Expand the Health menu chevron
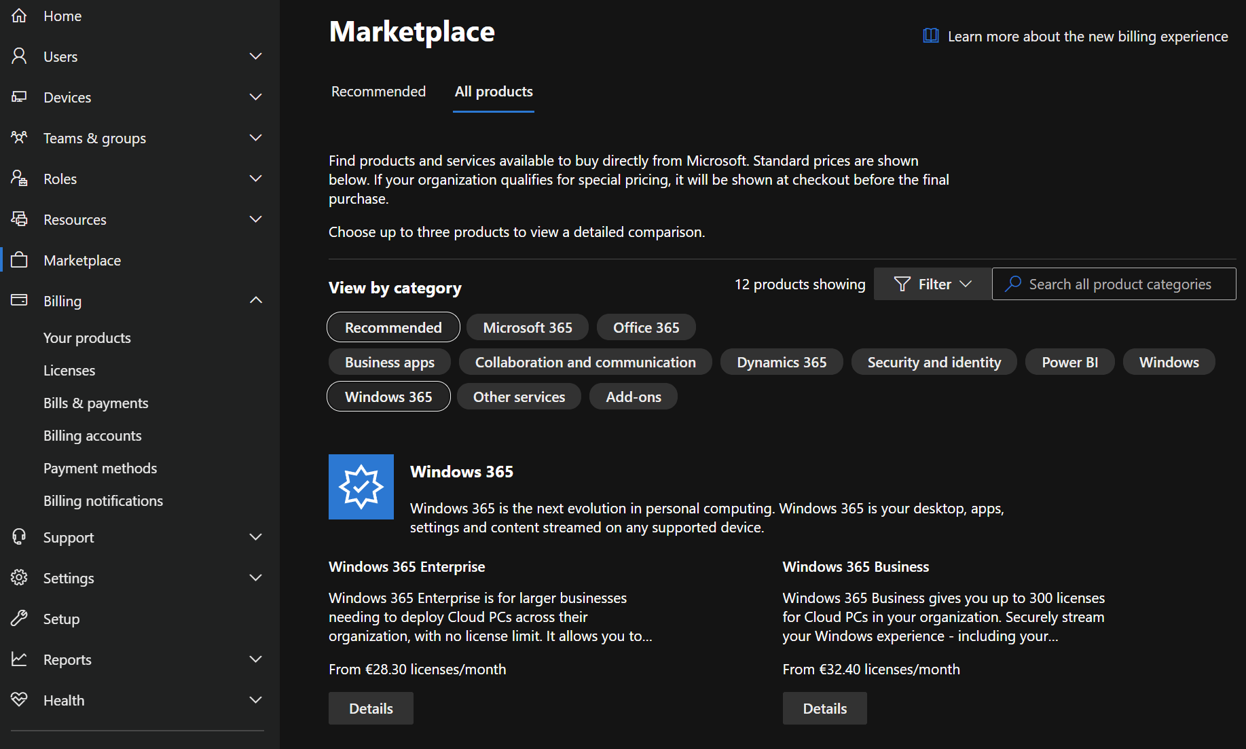Image resolution: width=1246 pixels, height=749 pixels. tap(256, 700)
